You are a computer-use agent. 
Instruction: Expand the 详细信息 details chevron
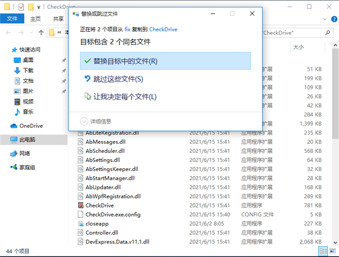pyautogui.click(x=84, y=121)
